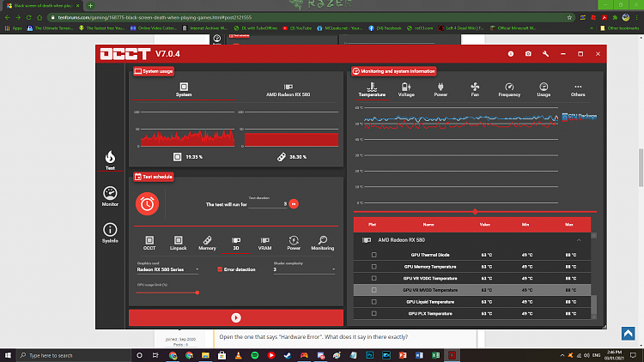
Task: Plot the GPU Memory Temperature sensor
Action: coord(374,267)
